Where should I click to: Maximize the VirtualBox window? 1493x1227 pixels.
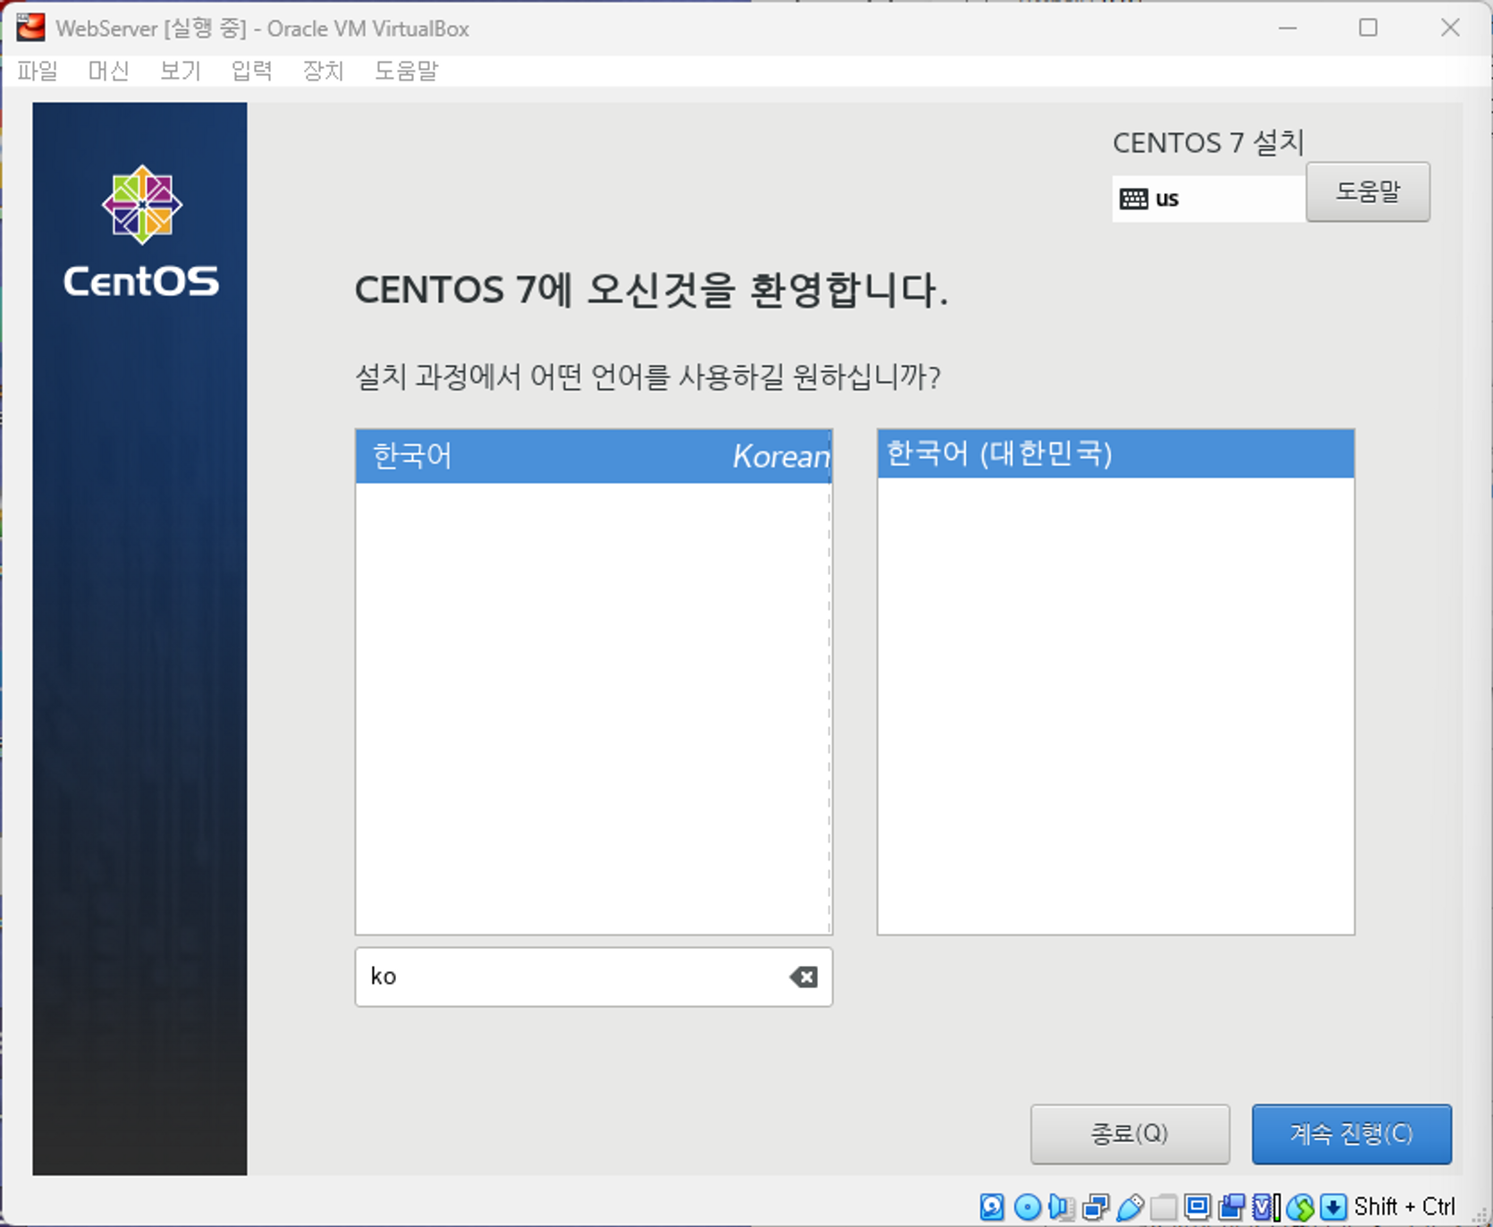(1368, 28)
